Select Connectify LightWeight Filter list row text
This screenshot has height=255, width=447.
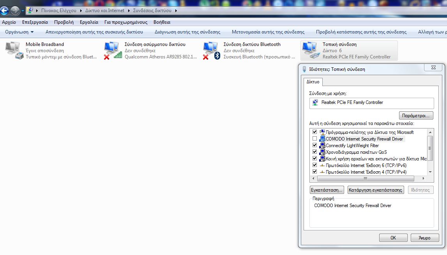point(352,146)
